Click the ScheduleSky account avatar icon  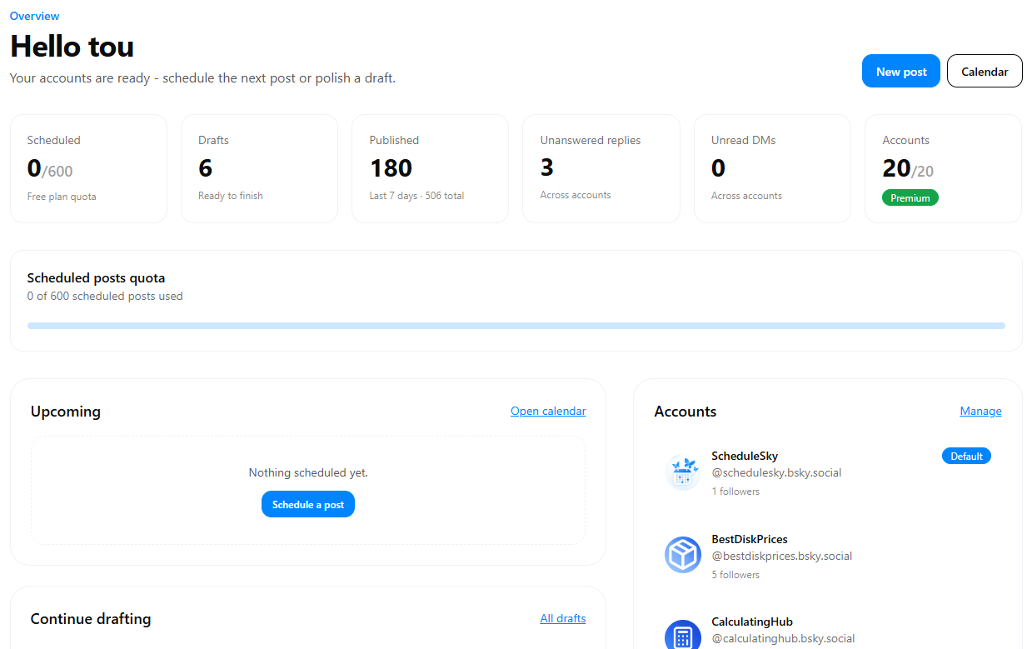683,472
